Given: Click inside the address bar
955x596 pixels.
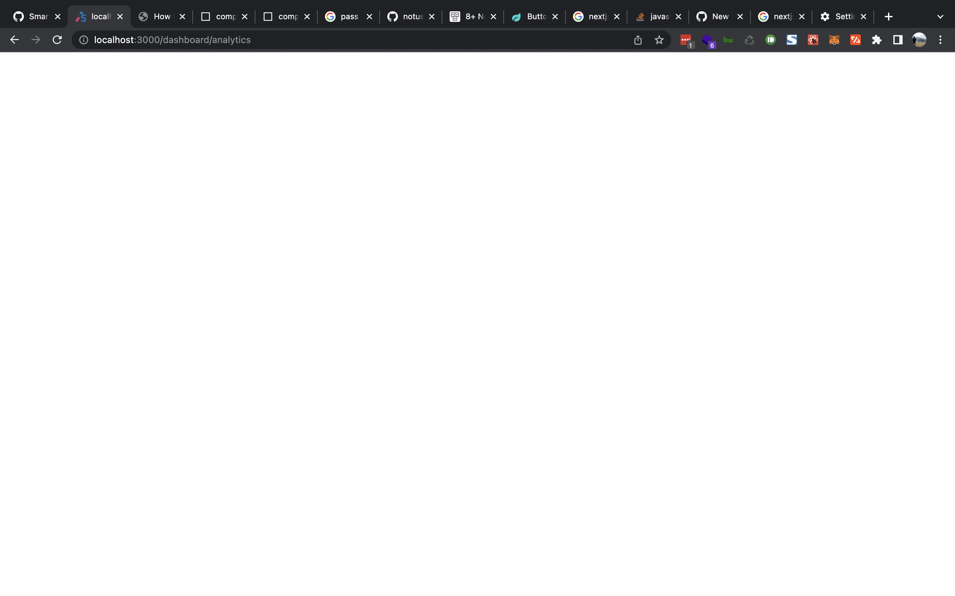Looking at the screenshot, I should click(x=316, y=39).
